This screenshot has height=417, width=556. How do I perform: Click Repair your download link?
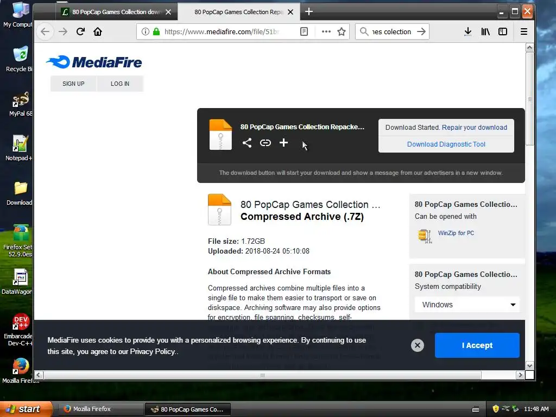coord(475,127)
